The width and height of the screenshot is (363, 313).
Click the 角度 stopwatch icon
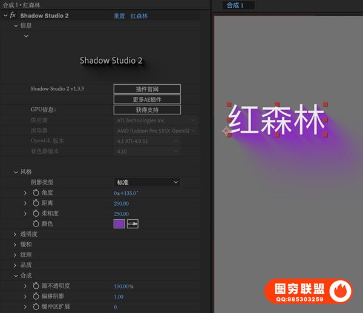pyautogui.click(x=36, y=193)
